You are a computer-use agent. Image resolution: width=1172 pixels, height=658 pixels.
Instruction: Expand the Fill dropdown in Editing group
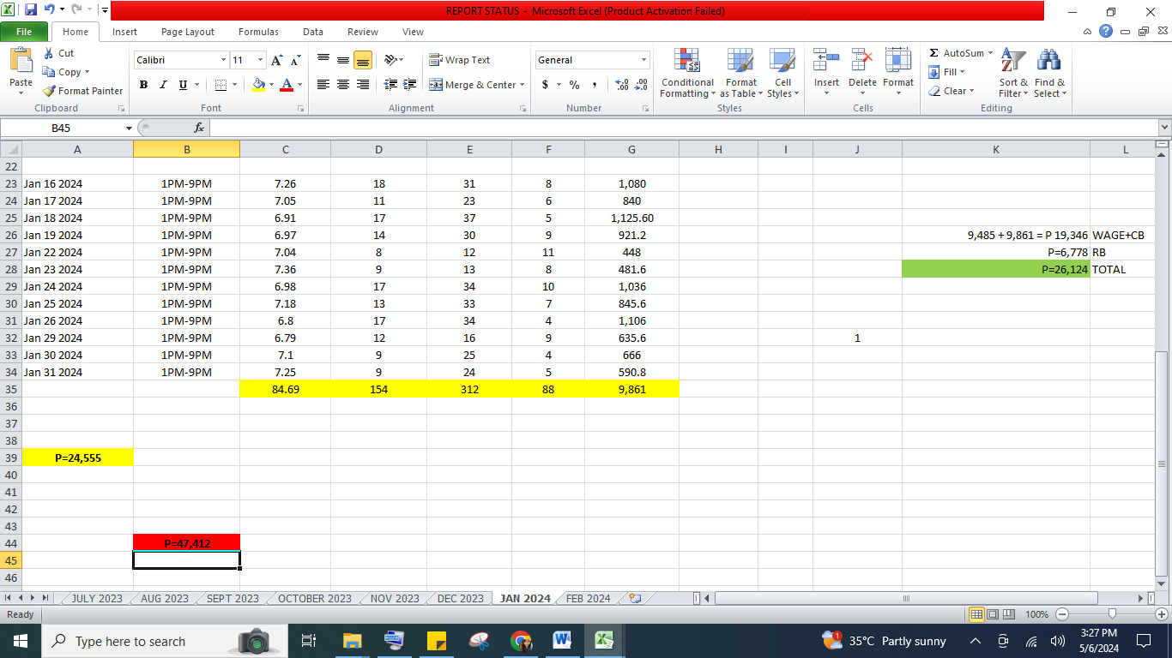962,72
